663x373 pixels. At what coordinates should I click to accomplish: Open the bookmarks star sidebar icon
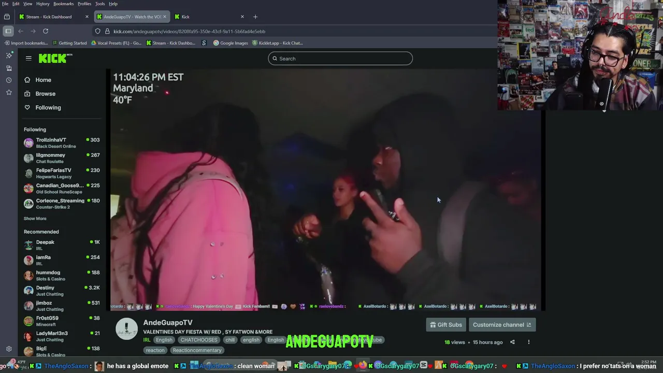[x=9, y=92]
